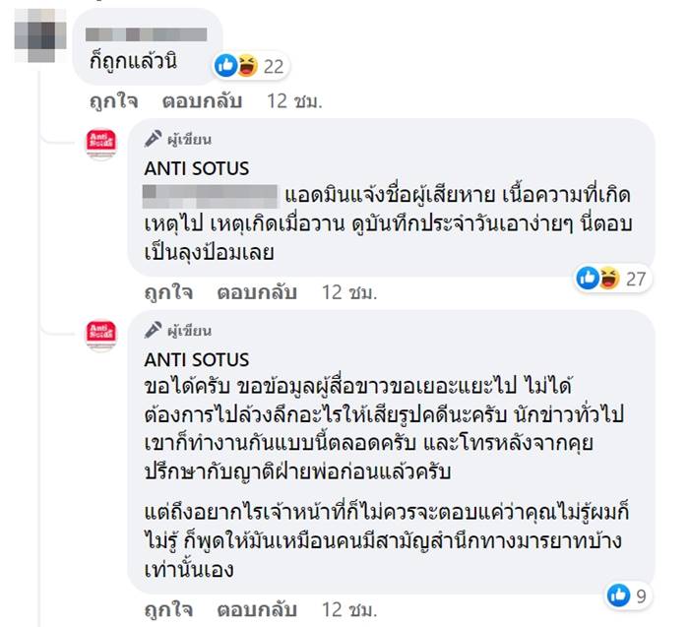Click ANTI SOTUS avatar beside the ขอได้ครับ reply

(x=103, y=336)
